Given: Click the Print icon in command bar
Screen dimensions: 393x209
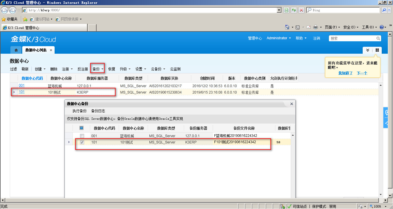Looking at the screenshot, I should pyautogui.click(x=316, y=27).
